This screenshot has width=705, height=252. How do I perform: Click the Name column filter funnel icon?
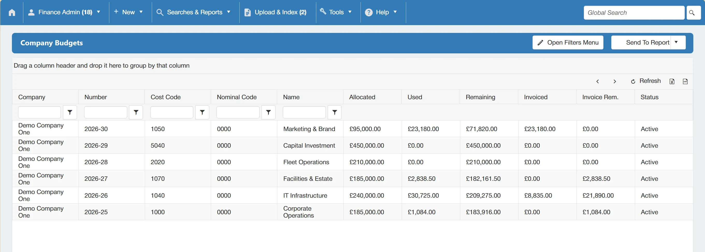click(334, 112)
